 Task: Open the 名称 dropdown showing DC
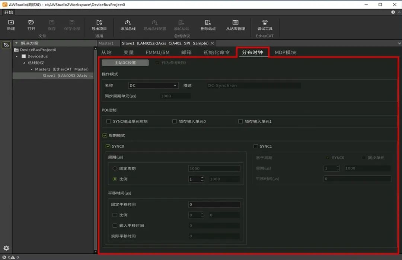pos(153,85)
